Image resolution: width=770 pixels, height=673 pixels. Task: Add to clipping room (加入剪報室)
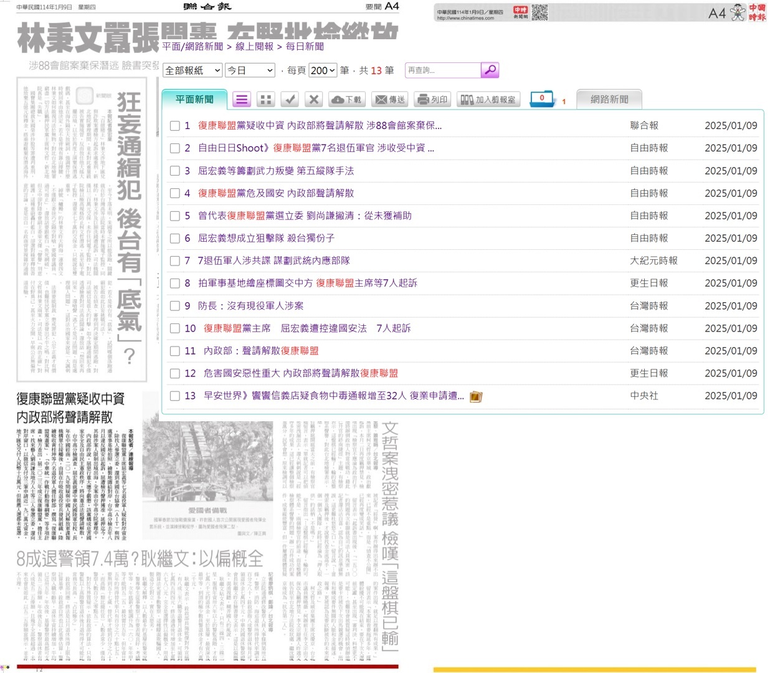(x=488, y=99)
